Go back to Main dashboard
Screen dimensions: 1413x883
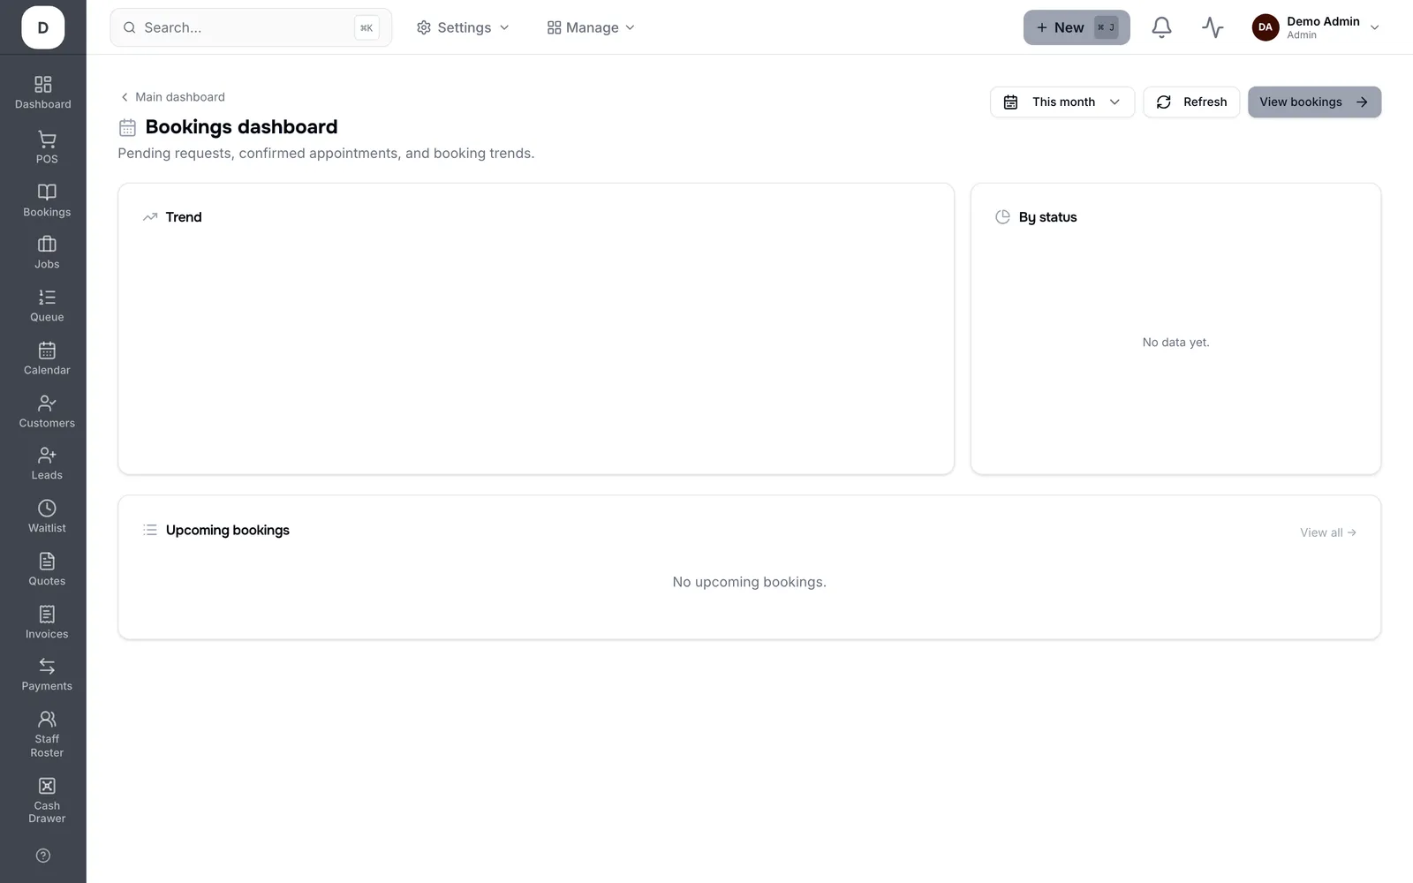point(173,97)
